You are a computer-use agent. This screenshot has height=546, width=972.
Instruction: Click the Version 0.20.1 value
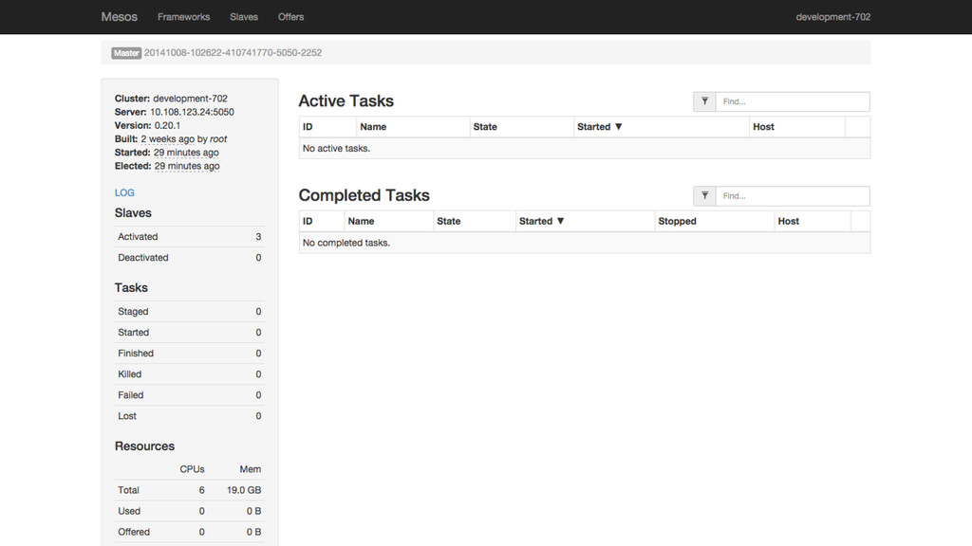(167, 126)
